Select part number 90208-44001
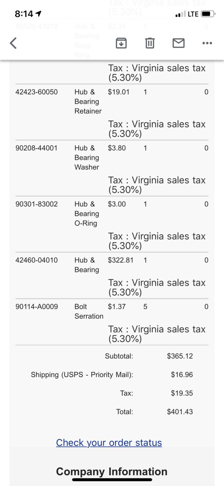This screenshot has width=224, height=486. click(36, 148)
